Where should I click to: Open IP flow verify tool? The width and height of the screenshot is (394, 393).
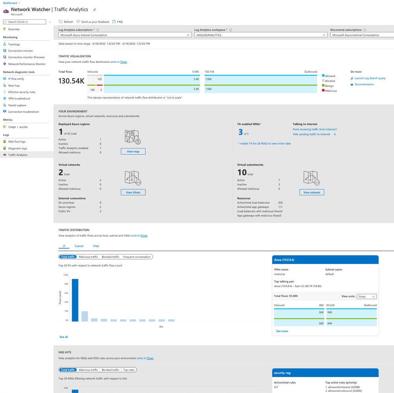click(x=16, y=79)
